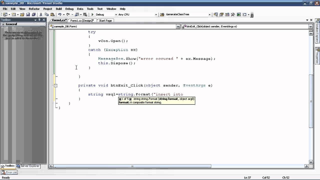Close the Toolbox panel
This screenshot has height=180, width=320.
click(44, 20)
